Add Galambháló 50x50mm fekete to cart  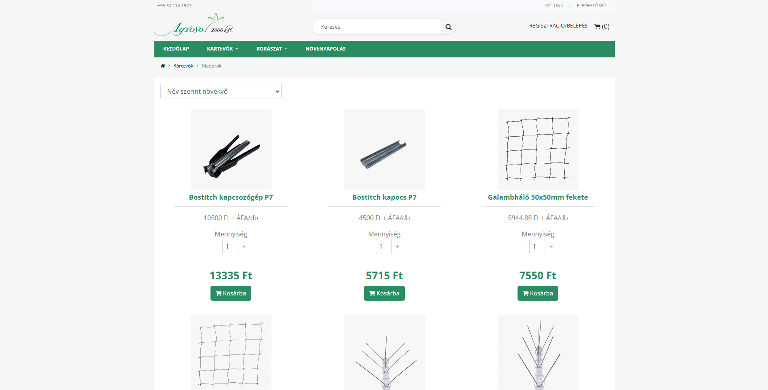click(x=538, y=293)
